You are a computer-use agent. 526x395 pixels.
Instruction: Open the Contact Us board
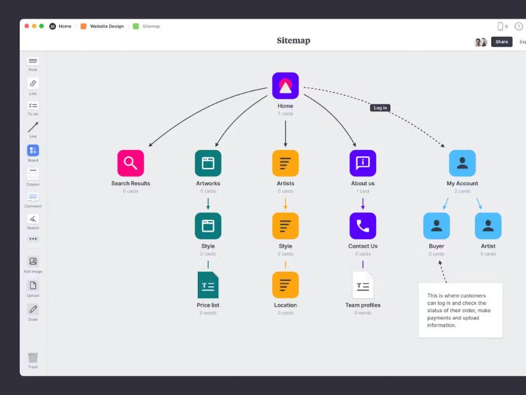(x=363, y=226)
